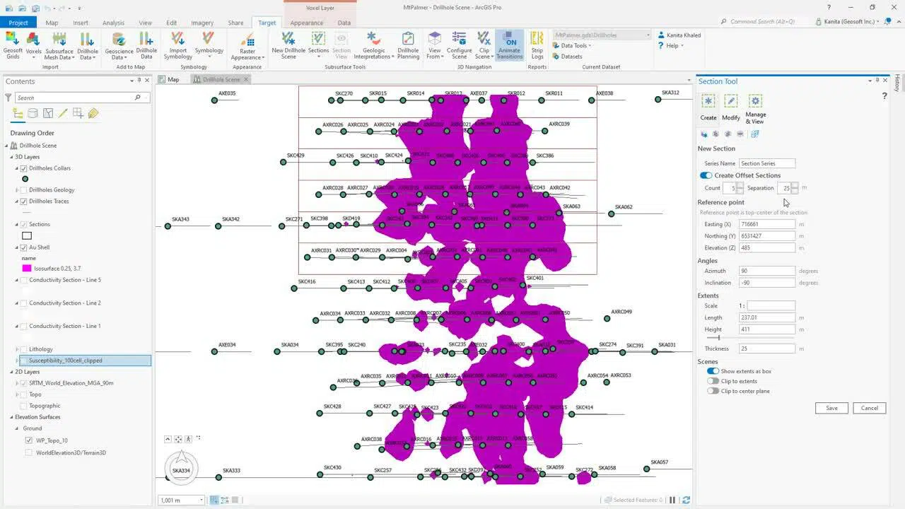This screenshot has width=905, height=509.
Task: Open the Drillhole Planning tool
Action: 408,45
